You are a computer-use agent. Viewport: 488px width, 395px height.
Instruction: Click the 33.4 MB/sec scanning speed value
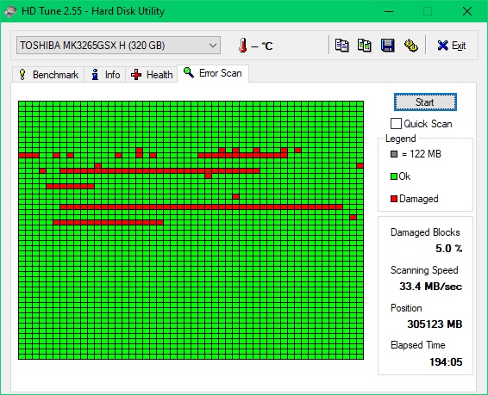431,287
